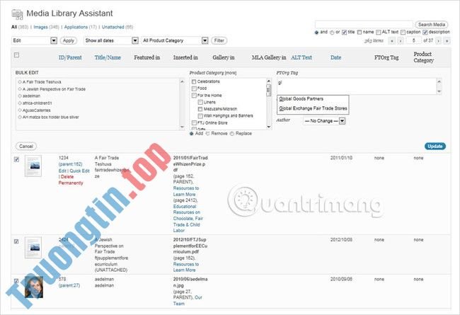
Task: Open the thumbnail for A Jewish Perspective row
Action: (33, 248)
